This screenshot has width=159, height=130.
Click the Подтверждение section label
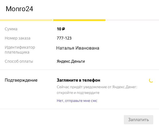(x=21, y=80)
